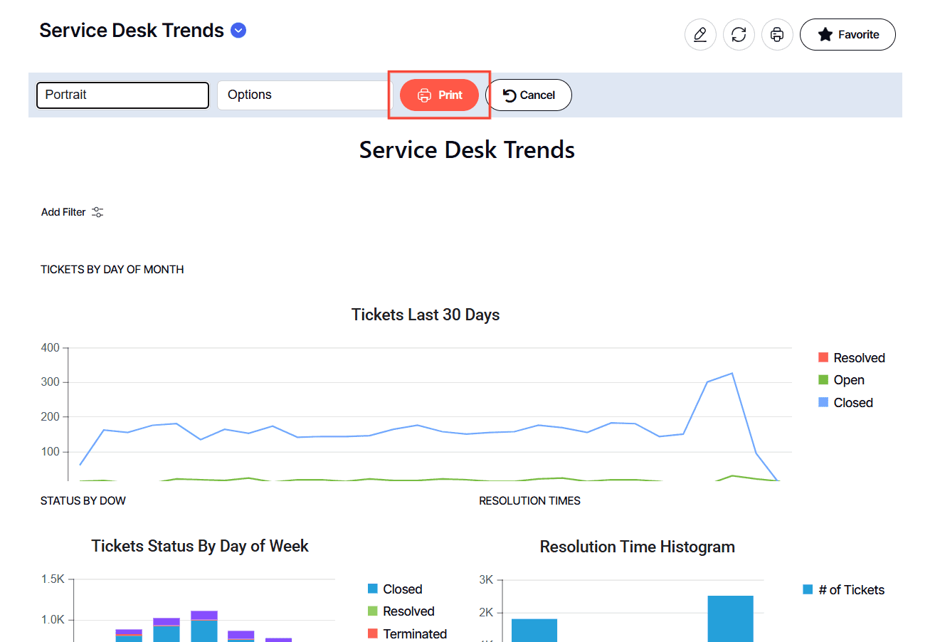The width and height of the screenshot is (940, 642).
Task: Click the red Print button
Action: pyautogui.click(x=439, y=95)
